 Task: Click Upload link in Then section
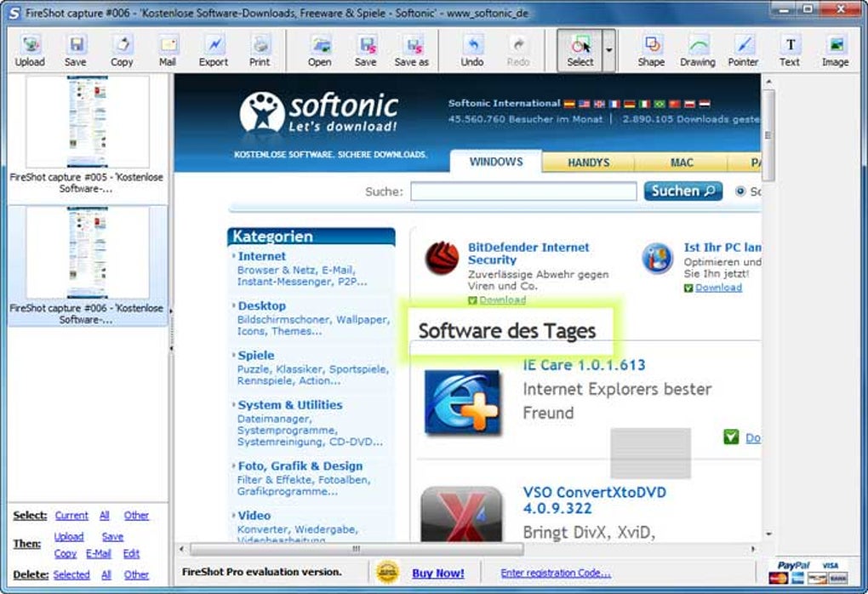(69, 536)
